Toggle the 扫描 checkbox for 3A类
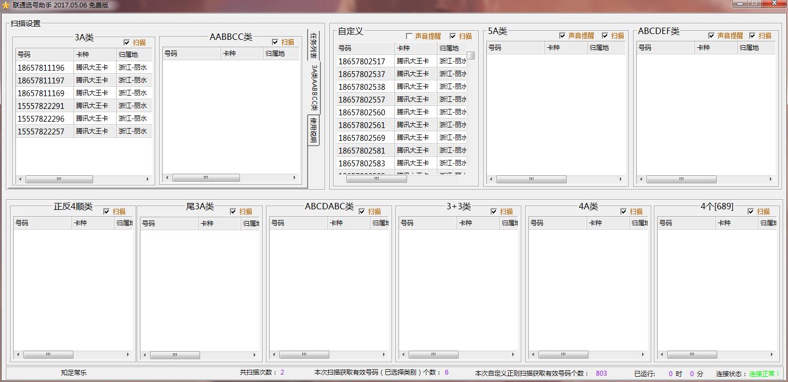Image resolution: width=788 pixels, height=382 pixels. [x=127, y=43]
